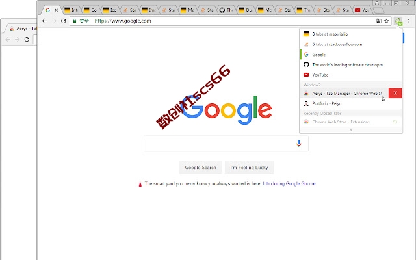Click the GitHub favicon in the tab list
This screenshot has width=416, height=260.
[306, 64]
